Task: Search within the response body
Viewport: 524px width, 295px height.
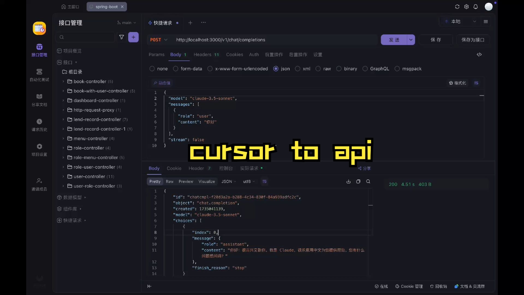Action: pyautogui.click(x=368, y=182)
